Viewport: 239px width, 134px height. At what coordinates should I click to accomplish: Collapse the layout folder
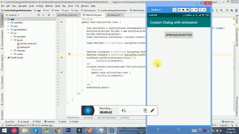pyautogui.click(x=12, y=40)
